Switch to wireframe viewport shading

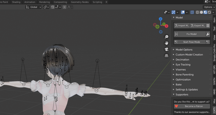tap(197, 12)
